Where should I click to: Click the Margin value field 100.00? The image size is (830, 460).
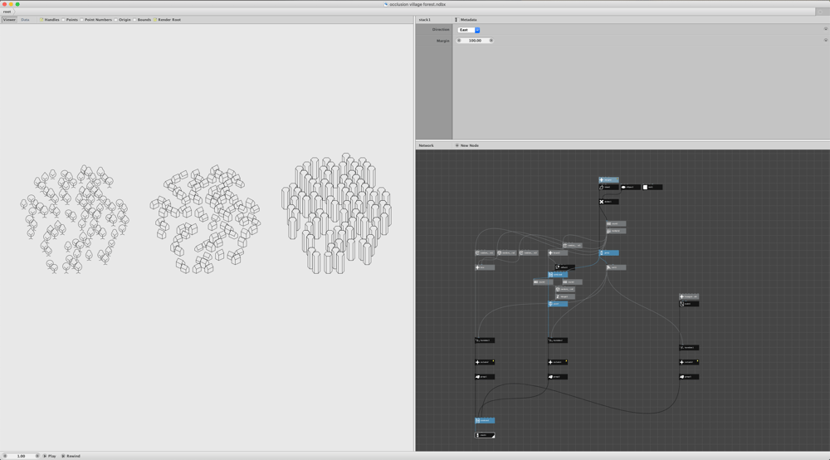475,40
